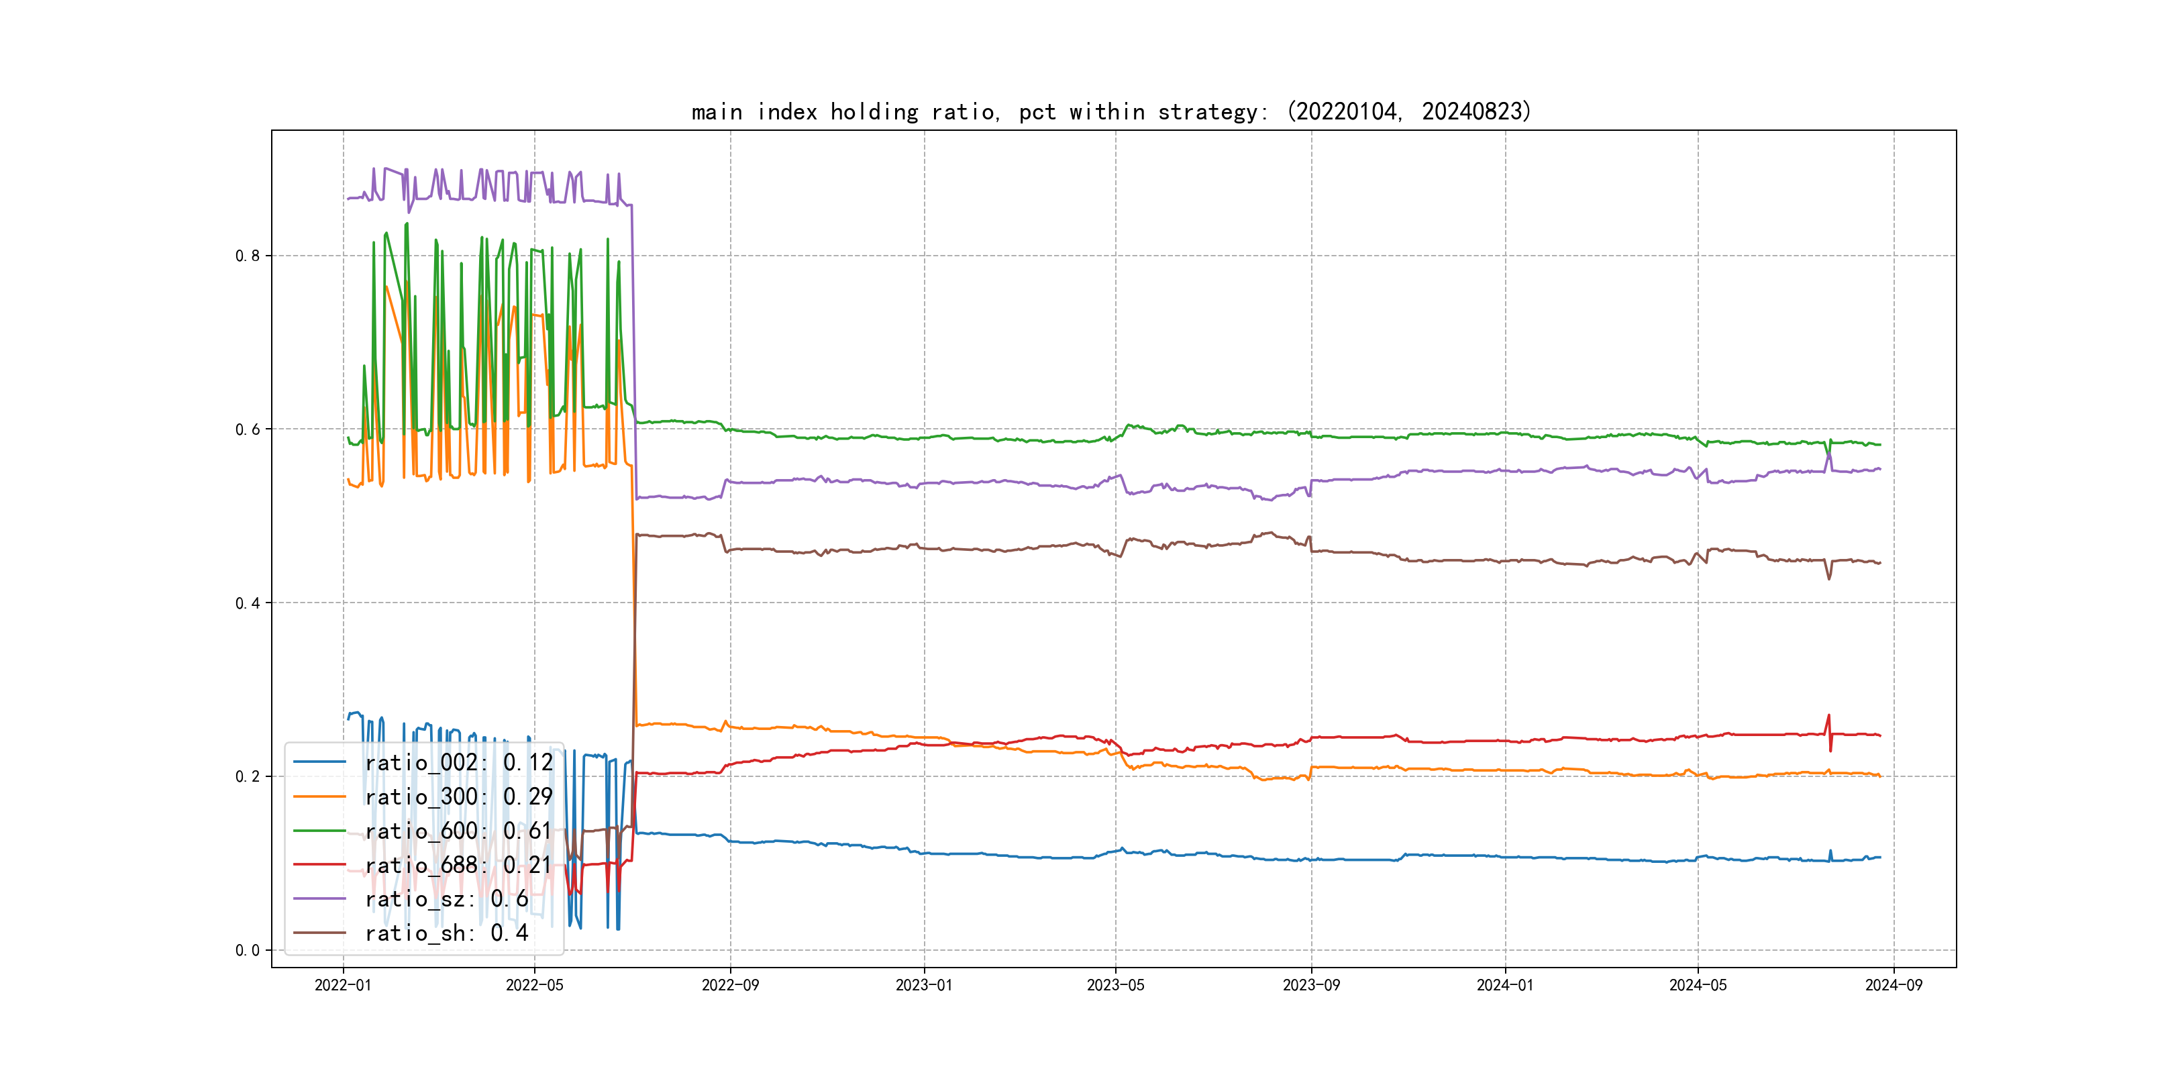Click the 0.0 y-axis tick label
Viewport: 2174px width, 1087px height.
pyautogui.click(x=248, y=950)
